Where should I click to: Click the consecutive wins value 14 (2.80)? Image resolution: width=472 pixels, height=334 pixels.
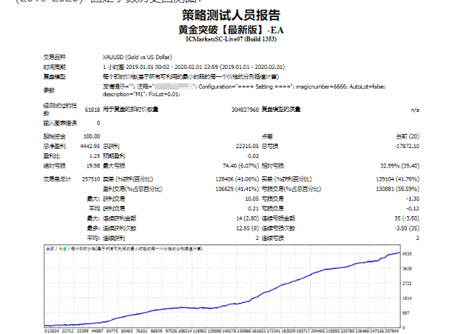click(x=247, y=218)
